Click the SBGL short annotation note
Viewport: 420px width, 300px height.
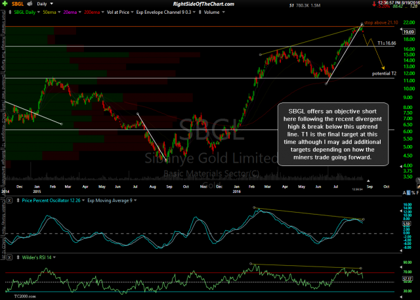click(x=333, y=134)
